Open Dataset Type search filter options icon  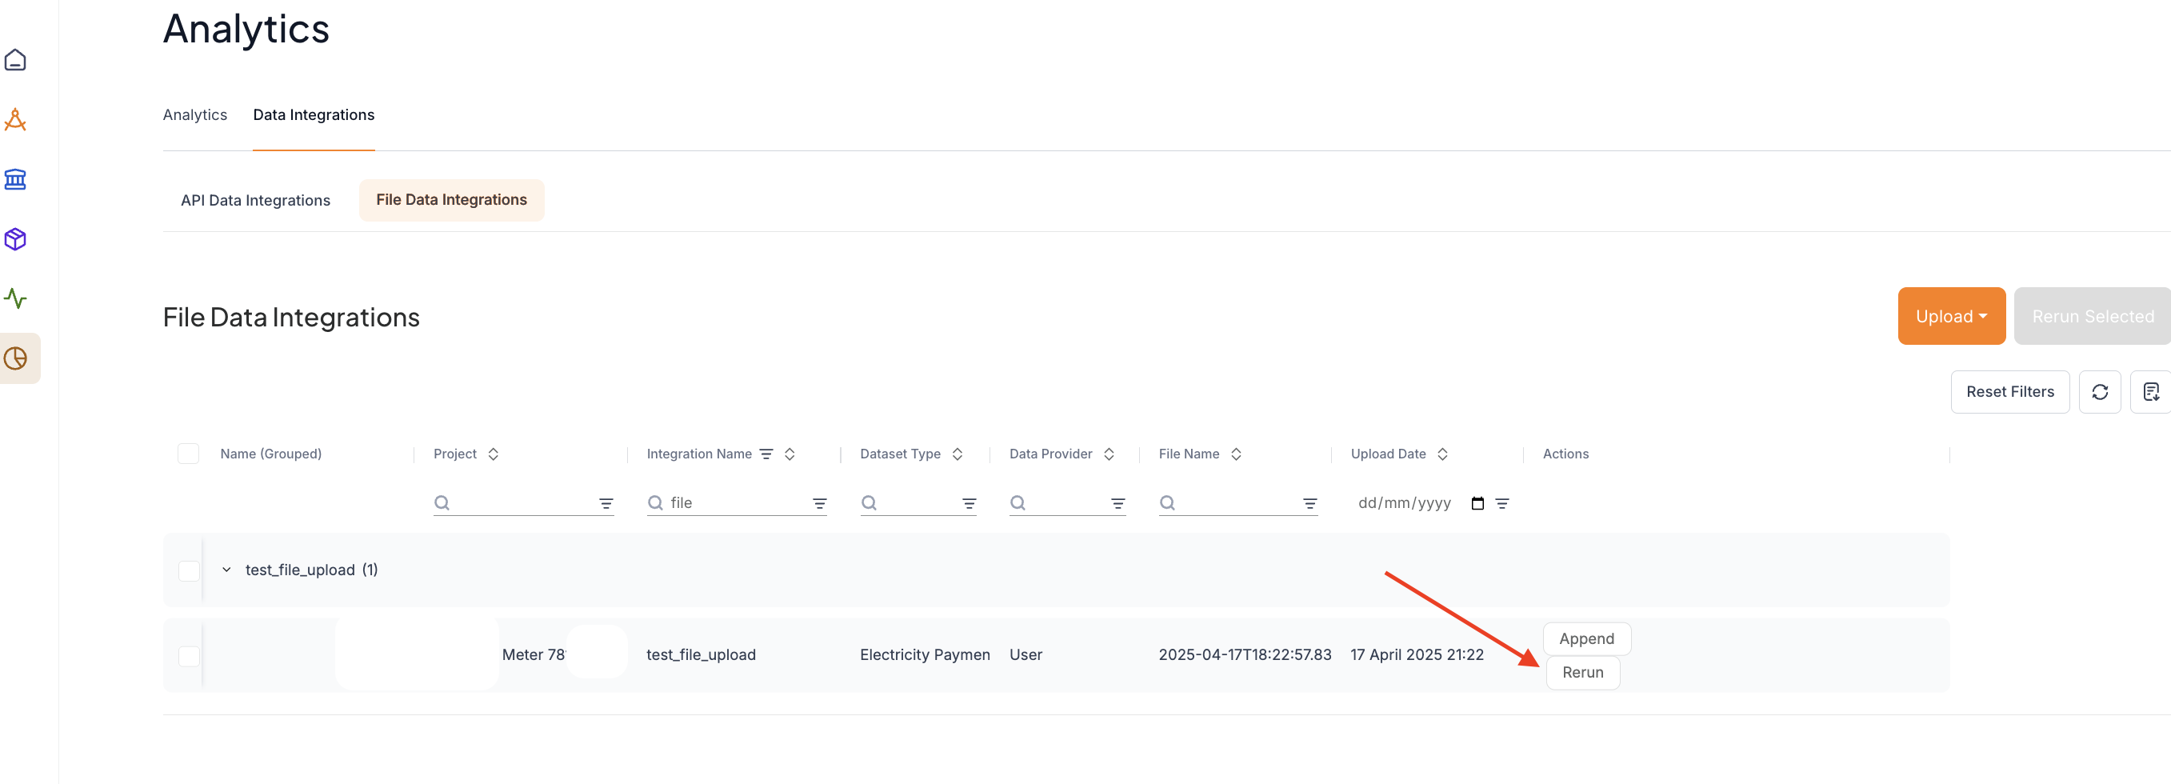[970, 503]
